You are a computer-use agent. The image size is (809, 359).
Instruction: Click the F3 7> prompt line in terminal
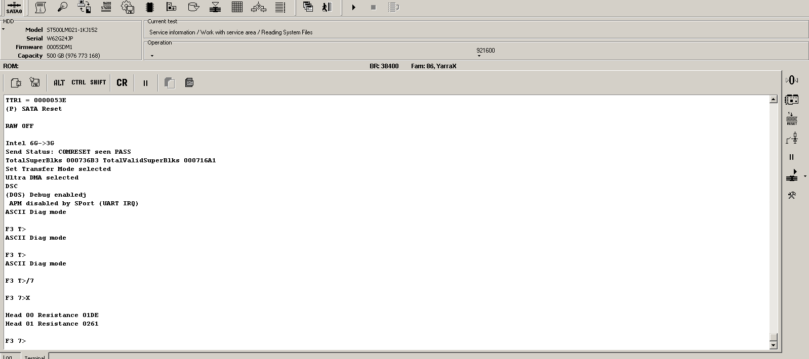(16, 341)
